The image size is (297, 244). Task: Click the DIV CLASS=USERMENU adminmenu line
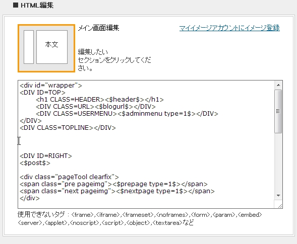(127, 114)
